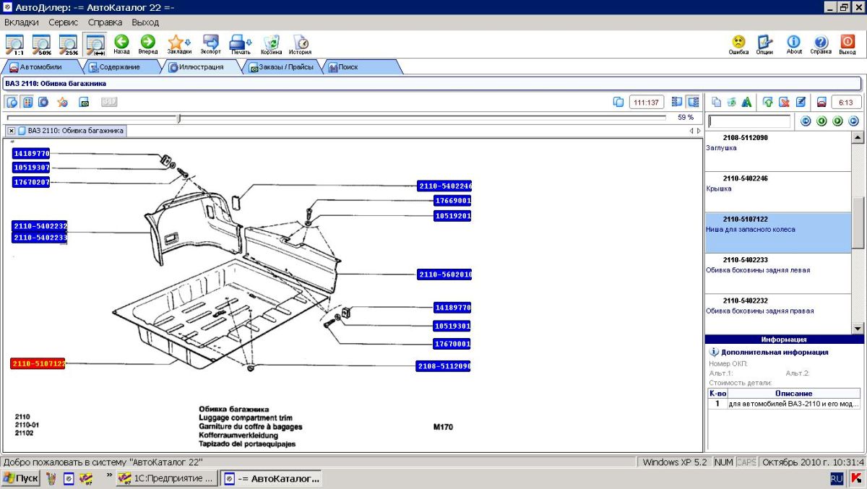Toggle the left-side parts panel layout
Viewport: 867px width, 489px height.
pyautogui.click(x=677, y=102)
